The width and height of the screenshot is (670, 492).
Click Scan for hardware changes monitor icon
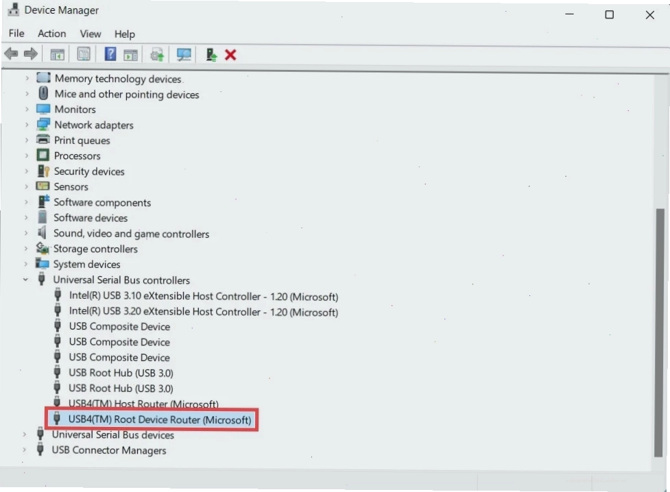click(184, 55)
